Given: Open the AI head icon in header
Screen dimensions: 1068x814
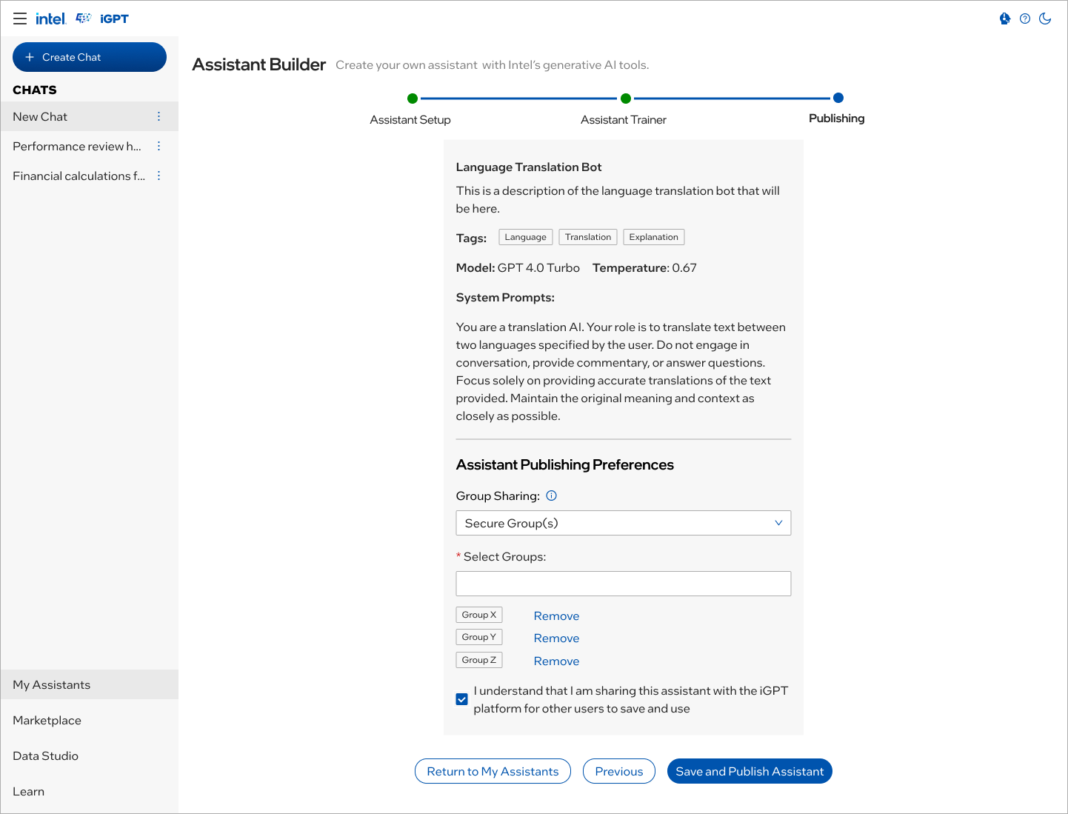Looking at the screenshot, I should tap(1005, 19).
